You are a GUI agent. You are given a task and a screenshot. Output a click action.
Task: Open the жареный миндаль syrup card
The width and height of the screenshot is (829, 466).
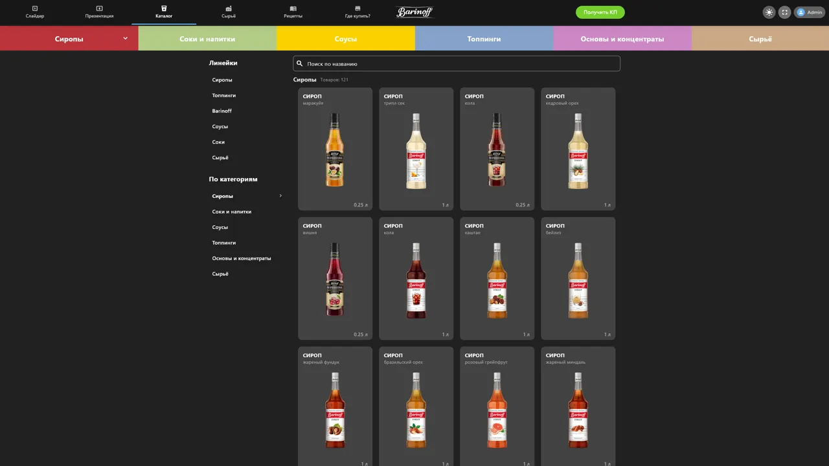click(578, 406)
